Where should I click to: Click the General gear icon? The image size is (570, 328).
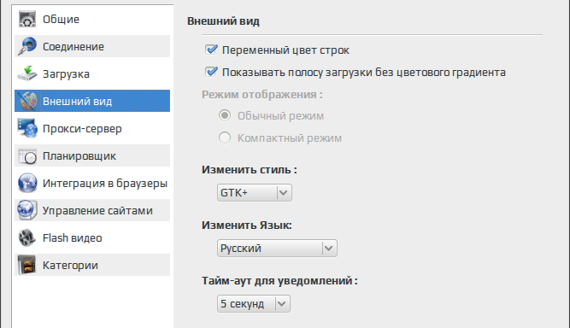coord(27,20)
